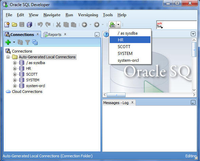Expand the system-orcl connection node
Screen dimensions: 200x161
(15, 86)
